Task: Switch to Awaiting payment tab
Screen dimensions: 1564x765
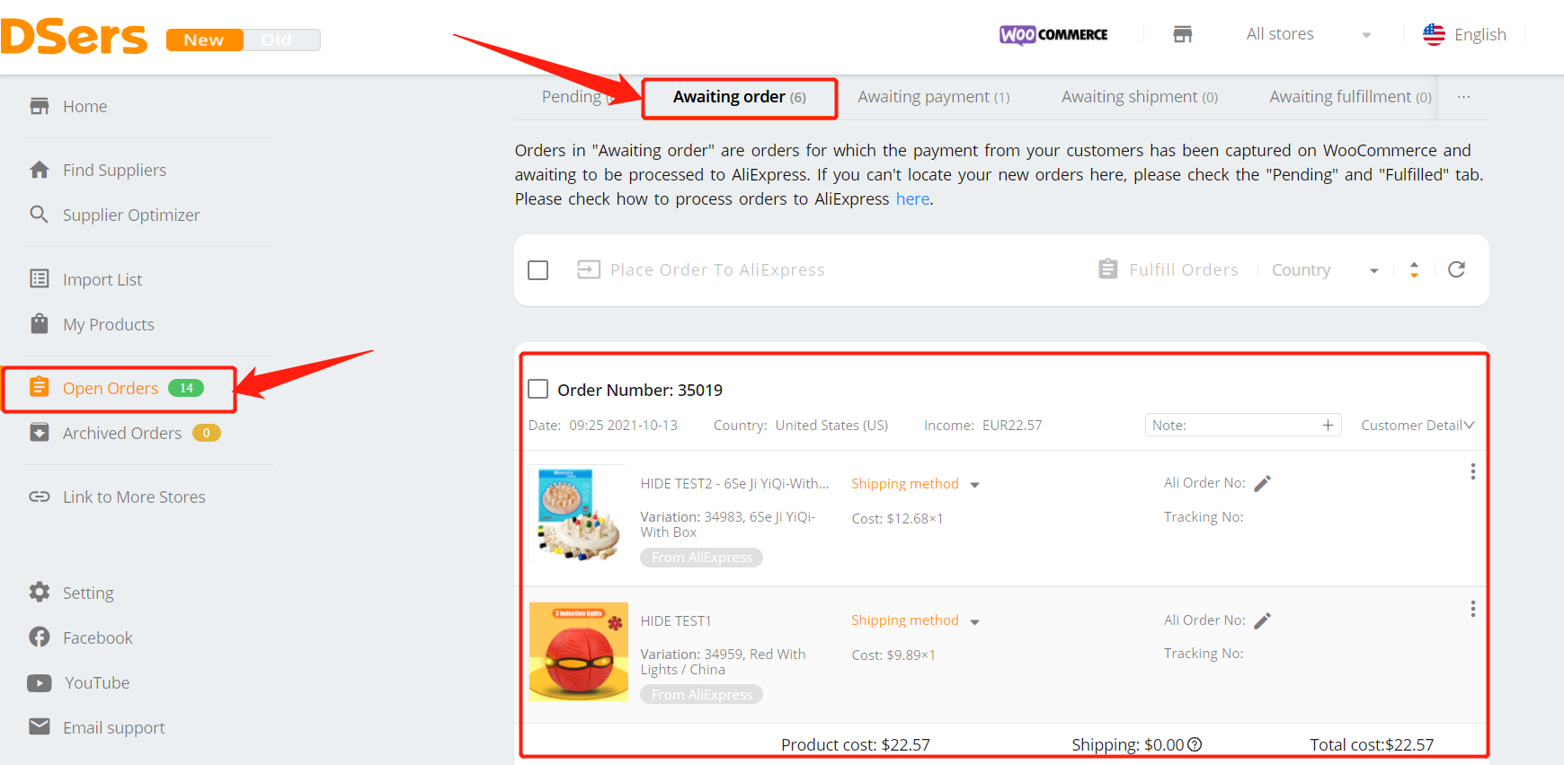Action: point(933,97)
